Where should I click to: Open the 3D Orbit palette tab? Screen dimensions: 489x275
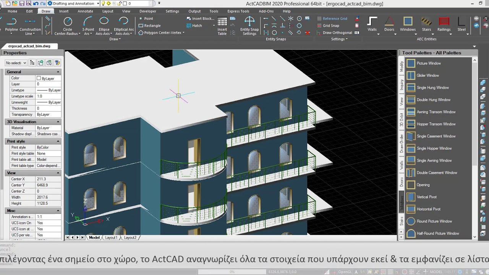402,120
